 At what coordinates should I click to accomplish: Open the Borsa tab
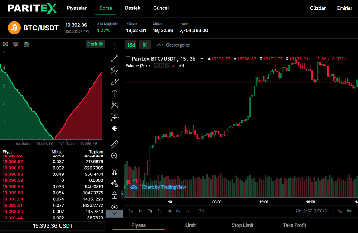(106, 8)
